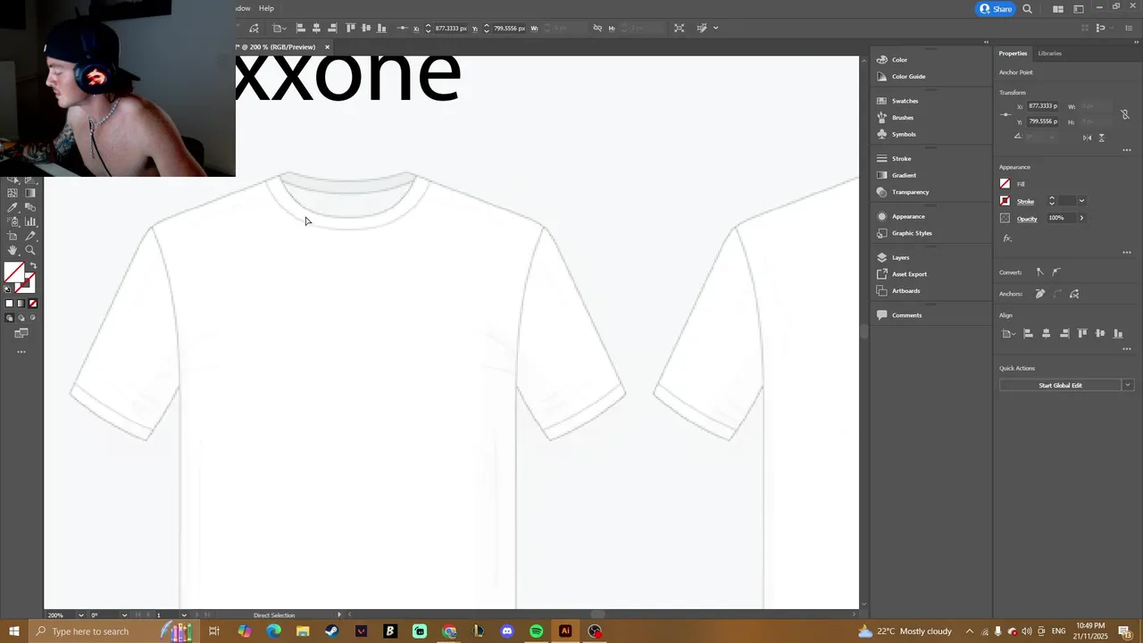The width and height of the screenshot is (1143, 643).
Task: Open the Swatches panel
Action: coord(905,101)
